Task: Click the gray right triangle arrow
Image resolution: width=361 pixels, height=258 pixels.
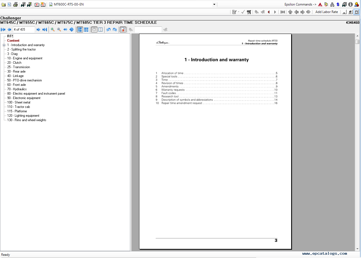Action: pyautogui.click(x=275, y=12)
